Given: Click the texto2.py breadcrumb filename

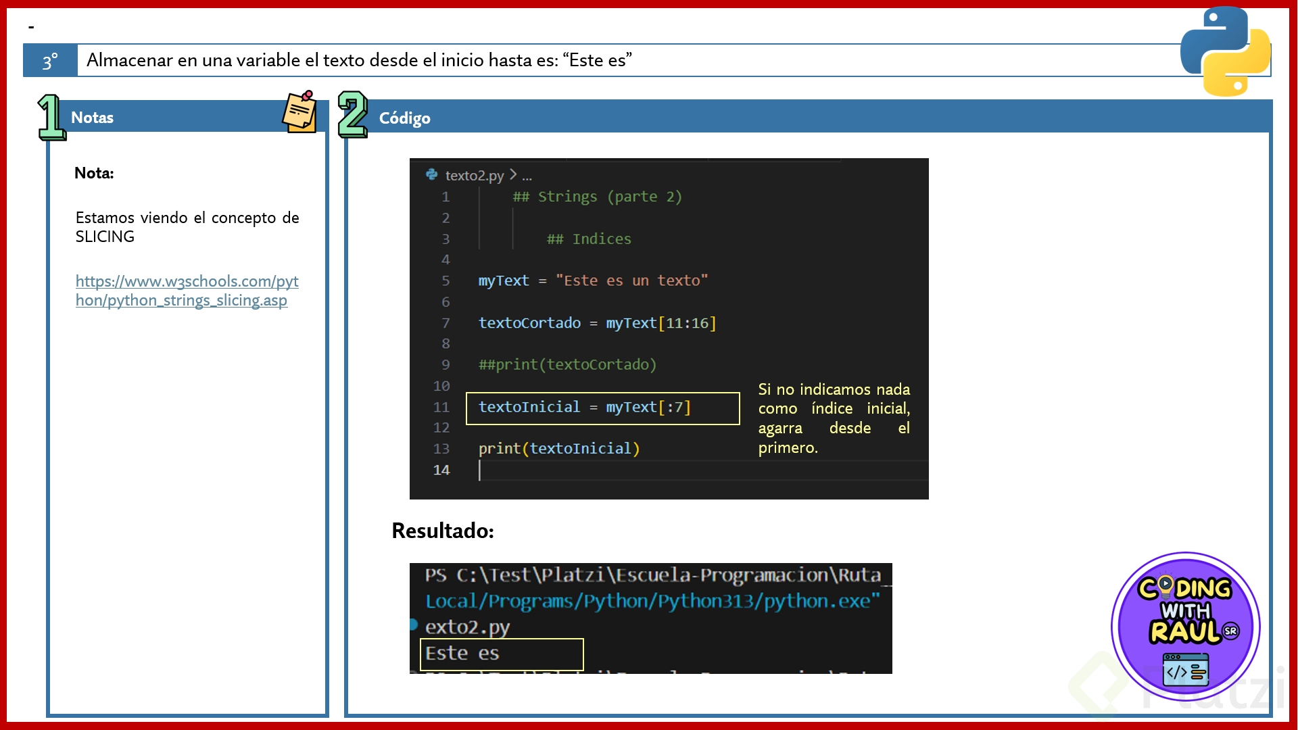Looking at the screenshot, I should click(474, 176).
